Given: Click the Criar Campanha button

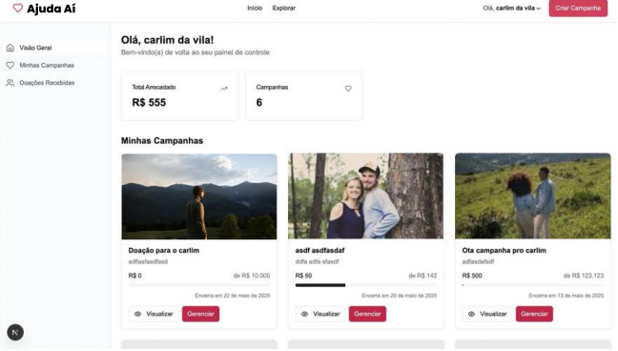Looking at the screenshot, I should coord(578,8).
